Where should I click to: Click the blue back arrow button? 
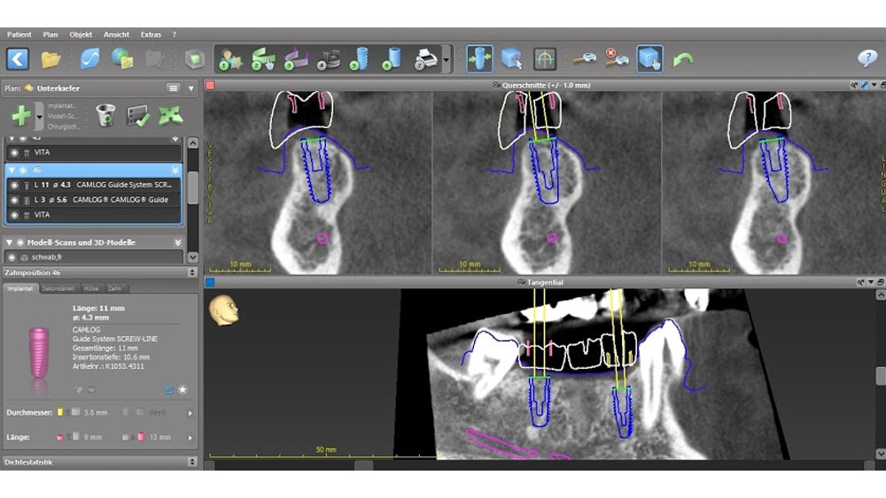[x=18, y=59]
